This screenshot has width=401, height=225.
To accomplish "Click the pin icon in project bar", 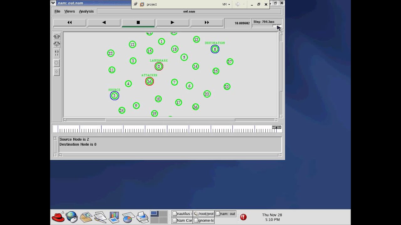I will [x=135, y=4].
